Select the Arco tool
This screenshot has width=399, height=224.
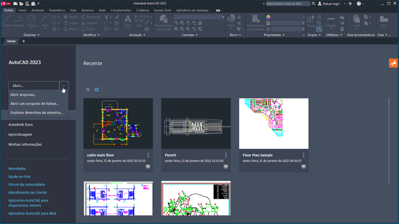[45, 22]
